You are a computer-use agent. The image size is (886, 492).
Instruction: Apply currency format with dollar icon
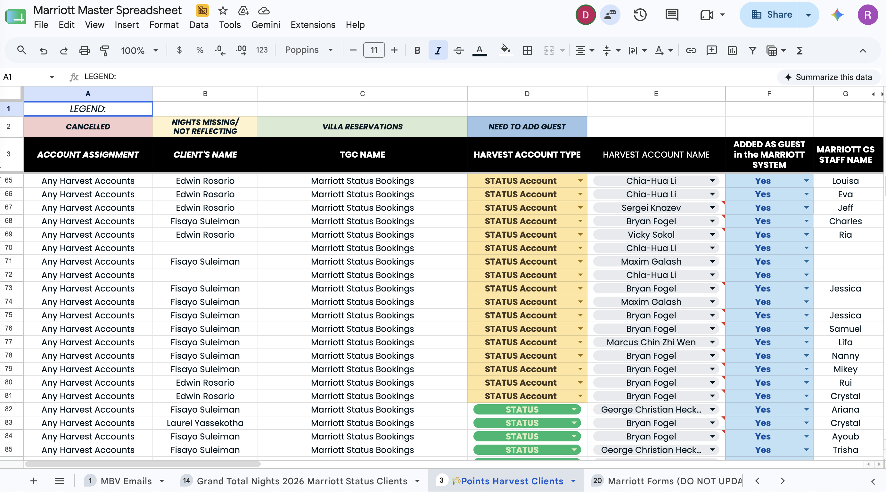click(x=179, y=50)
